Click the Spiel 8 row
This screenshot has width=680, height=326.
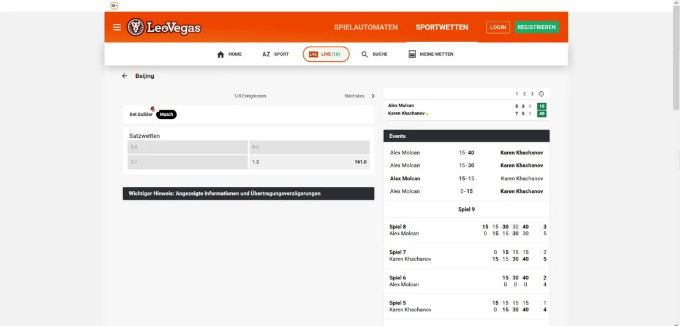466,230
